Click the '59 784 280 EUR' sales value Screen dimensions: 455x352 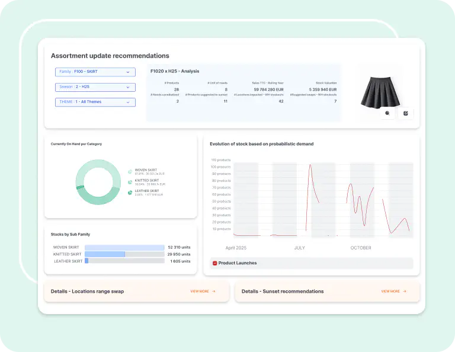[269, 89]
